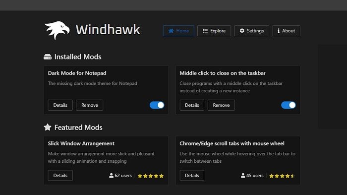Select Middle click to close on the taskbar title

pos(223,73)
